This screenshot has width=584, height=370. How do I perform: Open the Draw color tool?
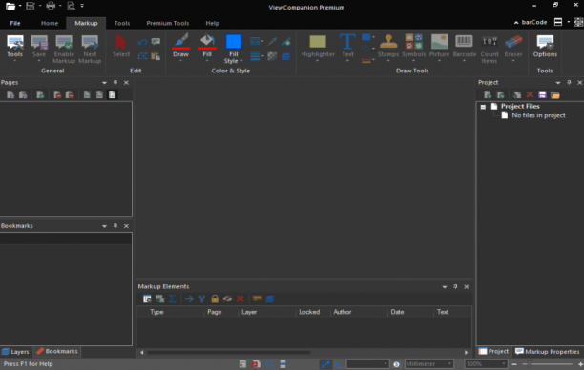click(180, 48)
